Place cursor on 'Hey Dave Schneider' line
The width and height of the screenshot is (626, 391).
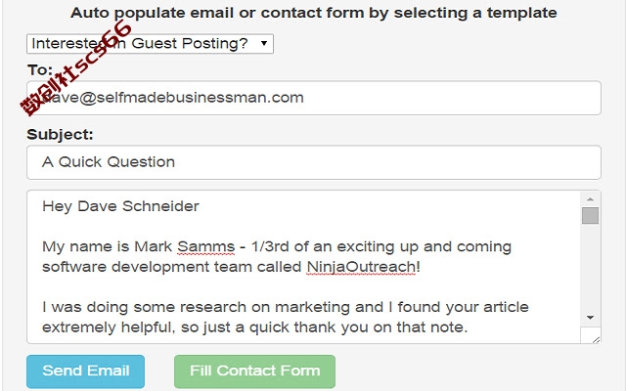coord(120,206)
